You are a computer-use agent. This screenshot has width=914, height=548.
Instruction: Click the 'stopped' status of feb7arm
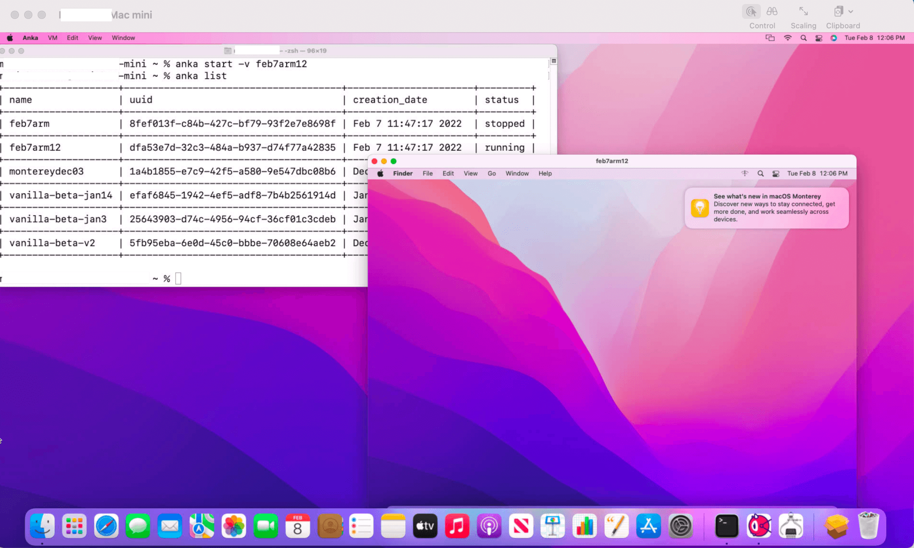505,124
